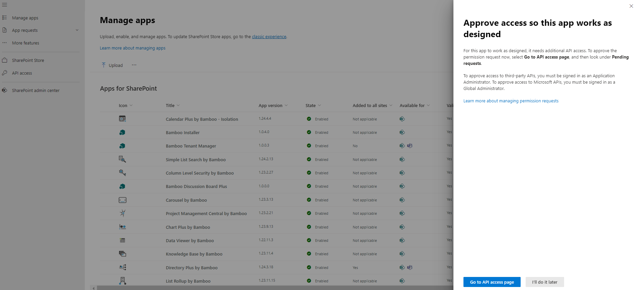Click the Carousel by Bamboo app icon
The height and width of the screenshot is (290, 636).
tap(122, 200)
